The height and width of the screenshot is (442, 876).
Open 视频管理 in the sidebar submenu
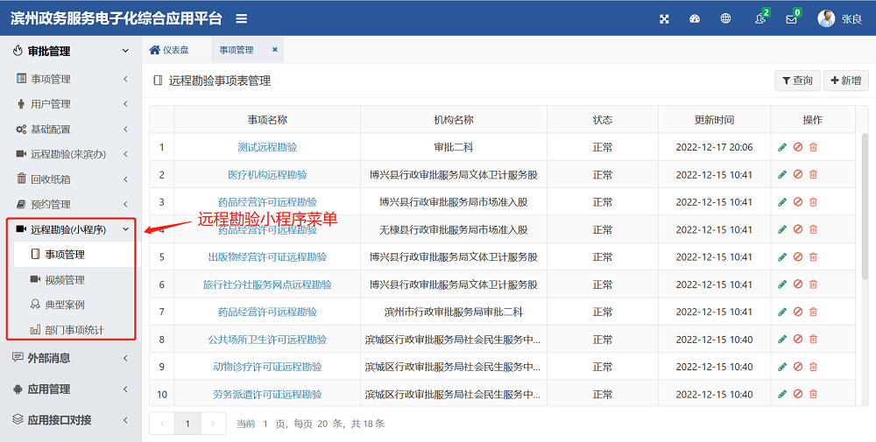coord(65,280)
